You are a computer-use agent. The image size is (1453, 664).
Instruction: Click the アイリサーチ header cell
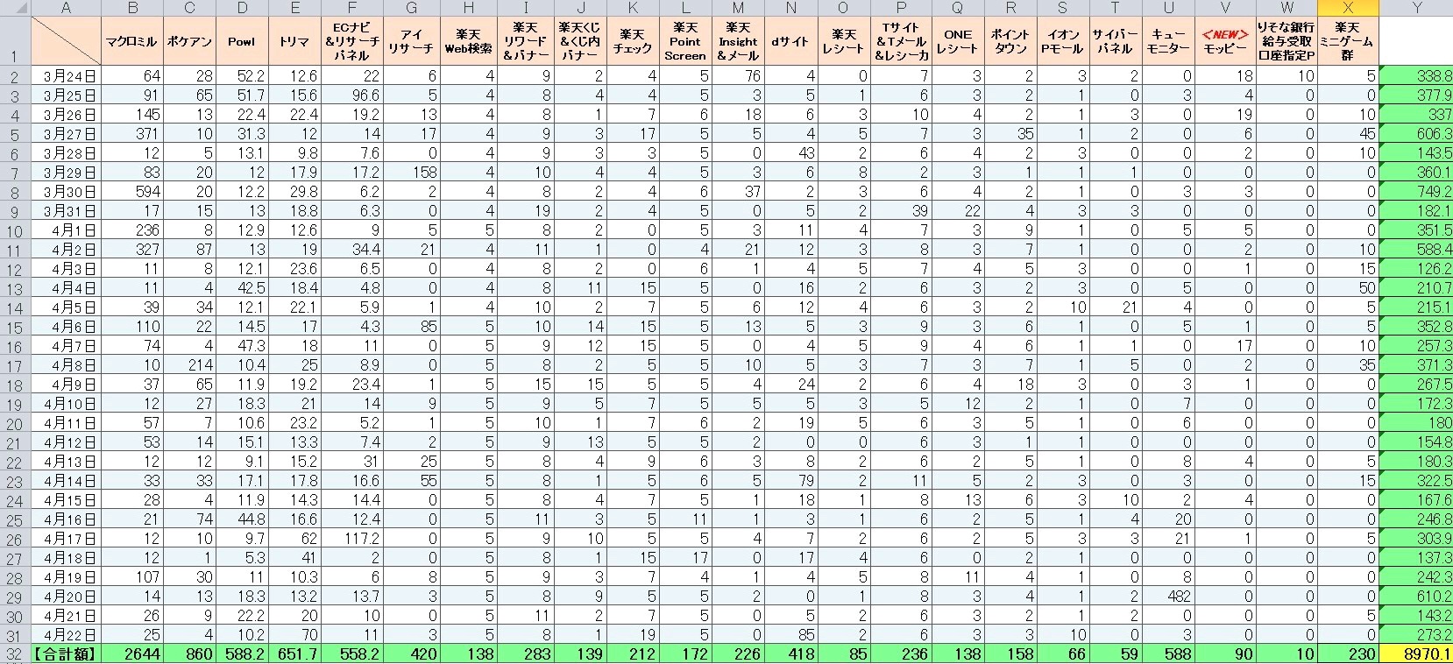point(411,41)
